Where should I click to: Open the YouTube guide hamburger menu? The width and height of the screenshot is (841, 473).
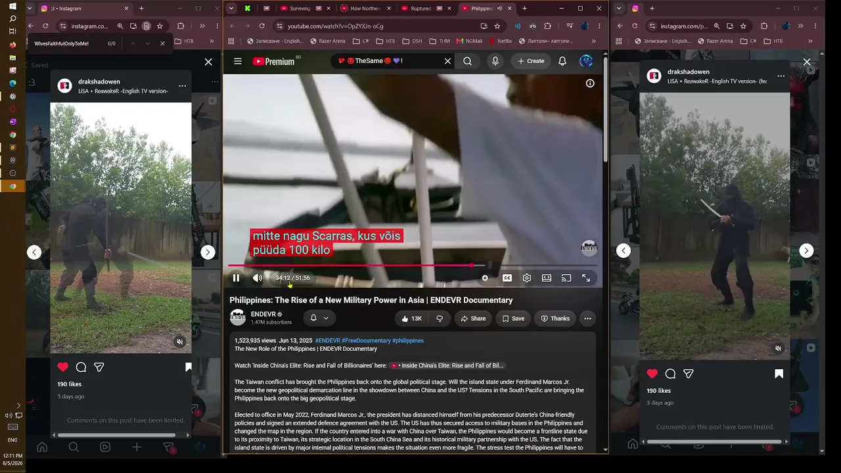238,61
